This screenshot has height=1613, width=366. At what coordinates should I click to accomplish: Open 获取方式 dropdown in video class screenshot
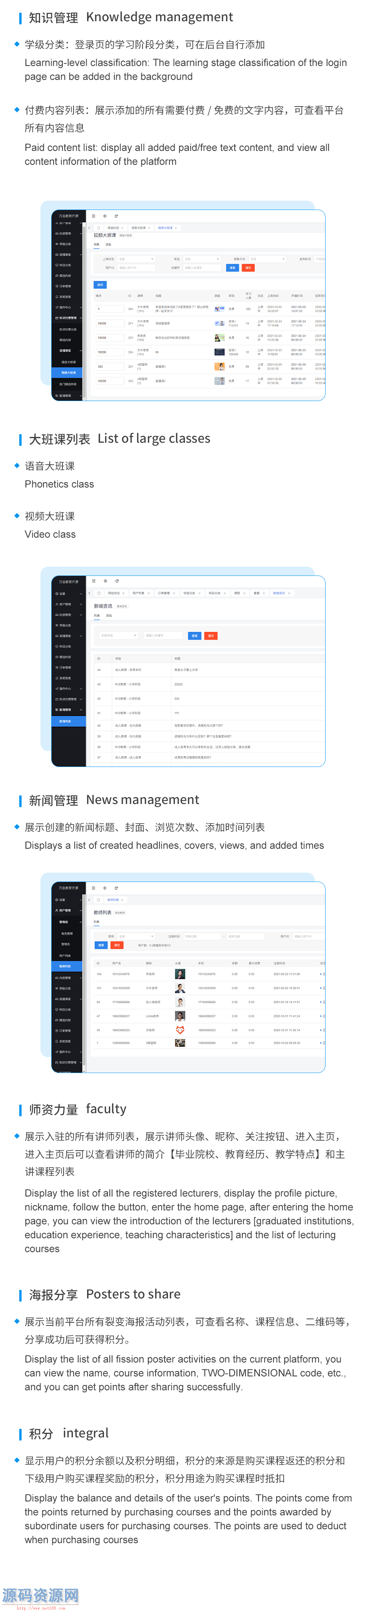click(267, 259)
